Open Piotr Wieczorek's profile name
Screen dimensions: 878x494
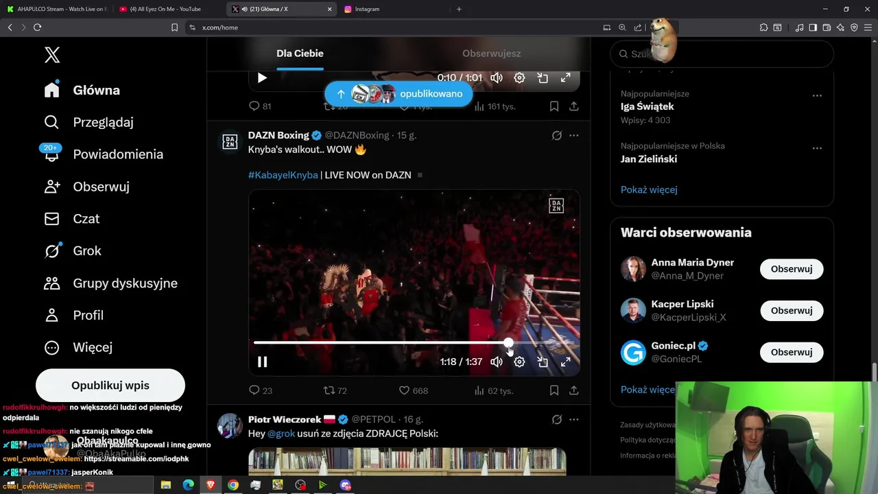pyautogui.click(x=285, y=419)
